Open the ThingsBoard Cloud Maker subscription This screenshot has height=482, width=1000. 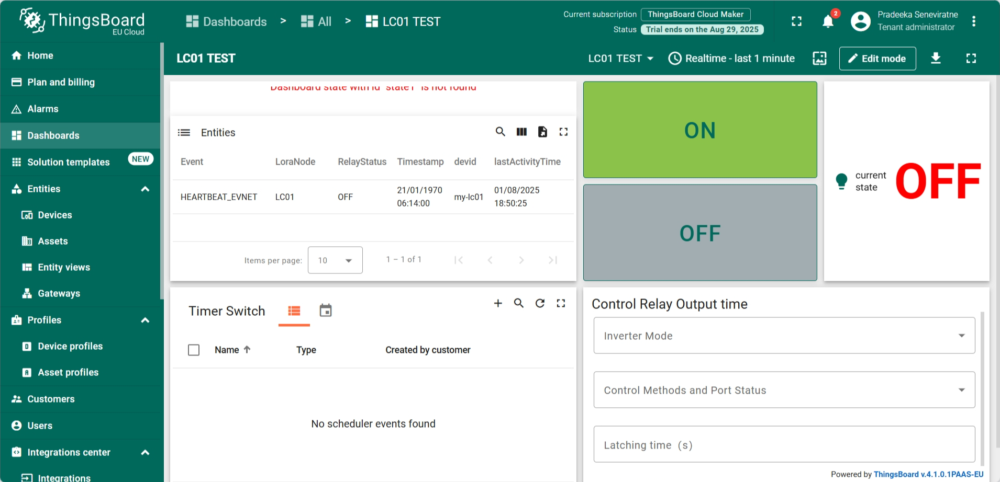pos(695,14)
